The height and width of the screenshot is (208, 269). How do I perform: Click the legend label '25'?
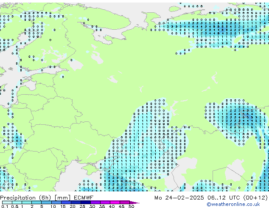point(82,206)
